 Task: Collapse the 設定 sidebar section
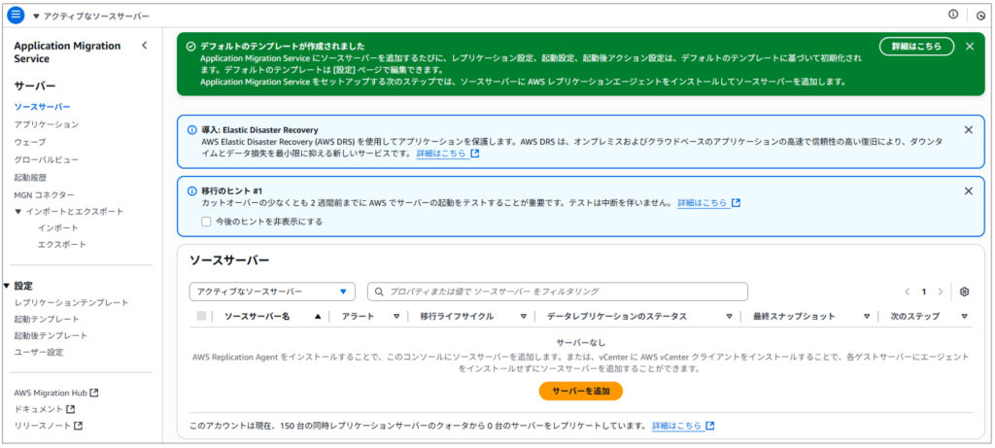tap(7, 286)
